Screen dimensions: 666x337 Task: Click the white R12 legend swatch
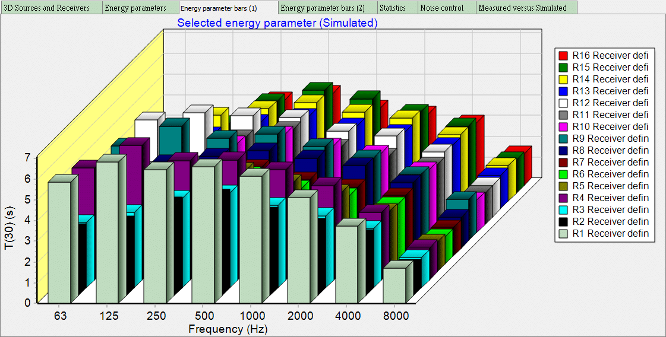coord(563,103)
